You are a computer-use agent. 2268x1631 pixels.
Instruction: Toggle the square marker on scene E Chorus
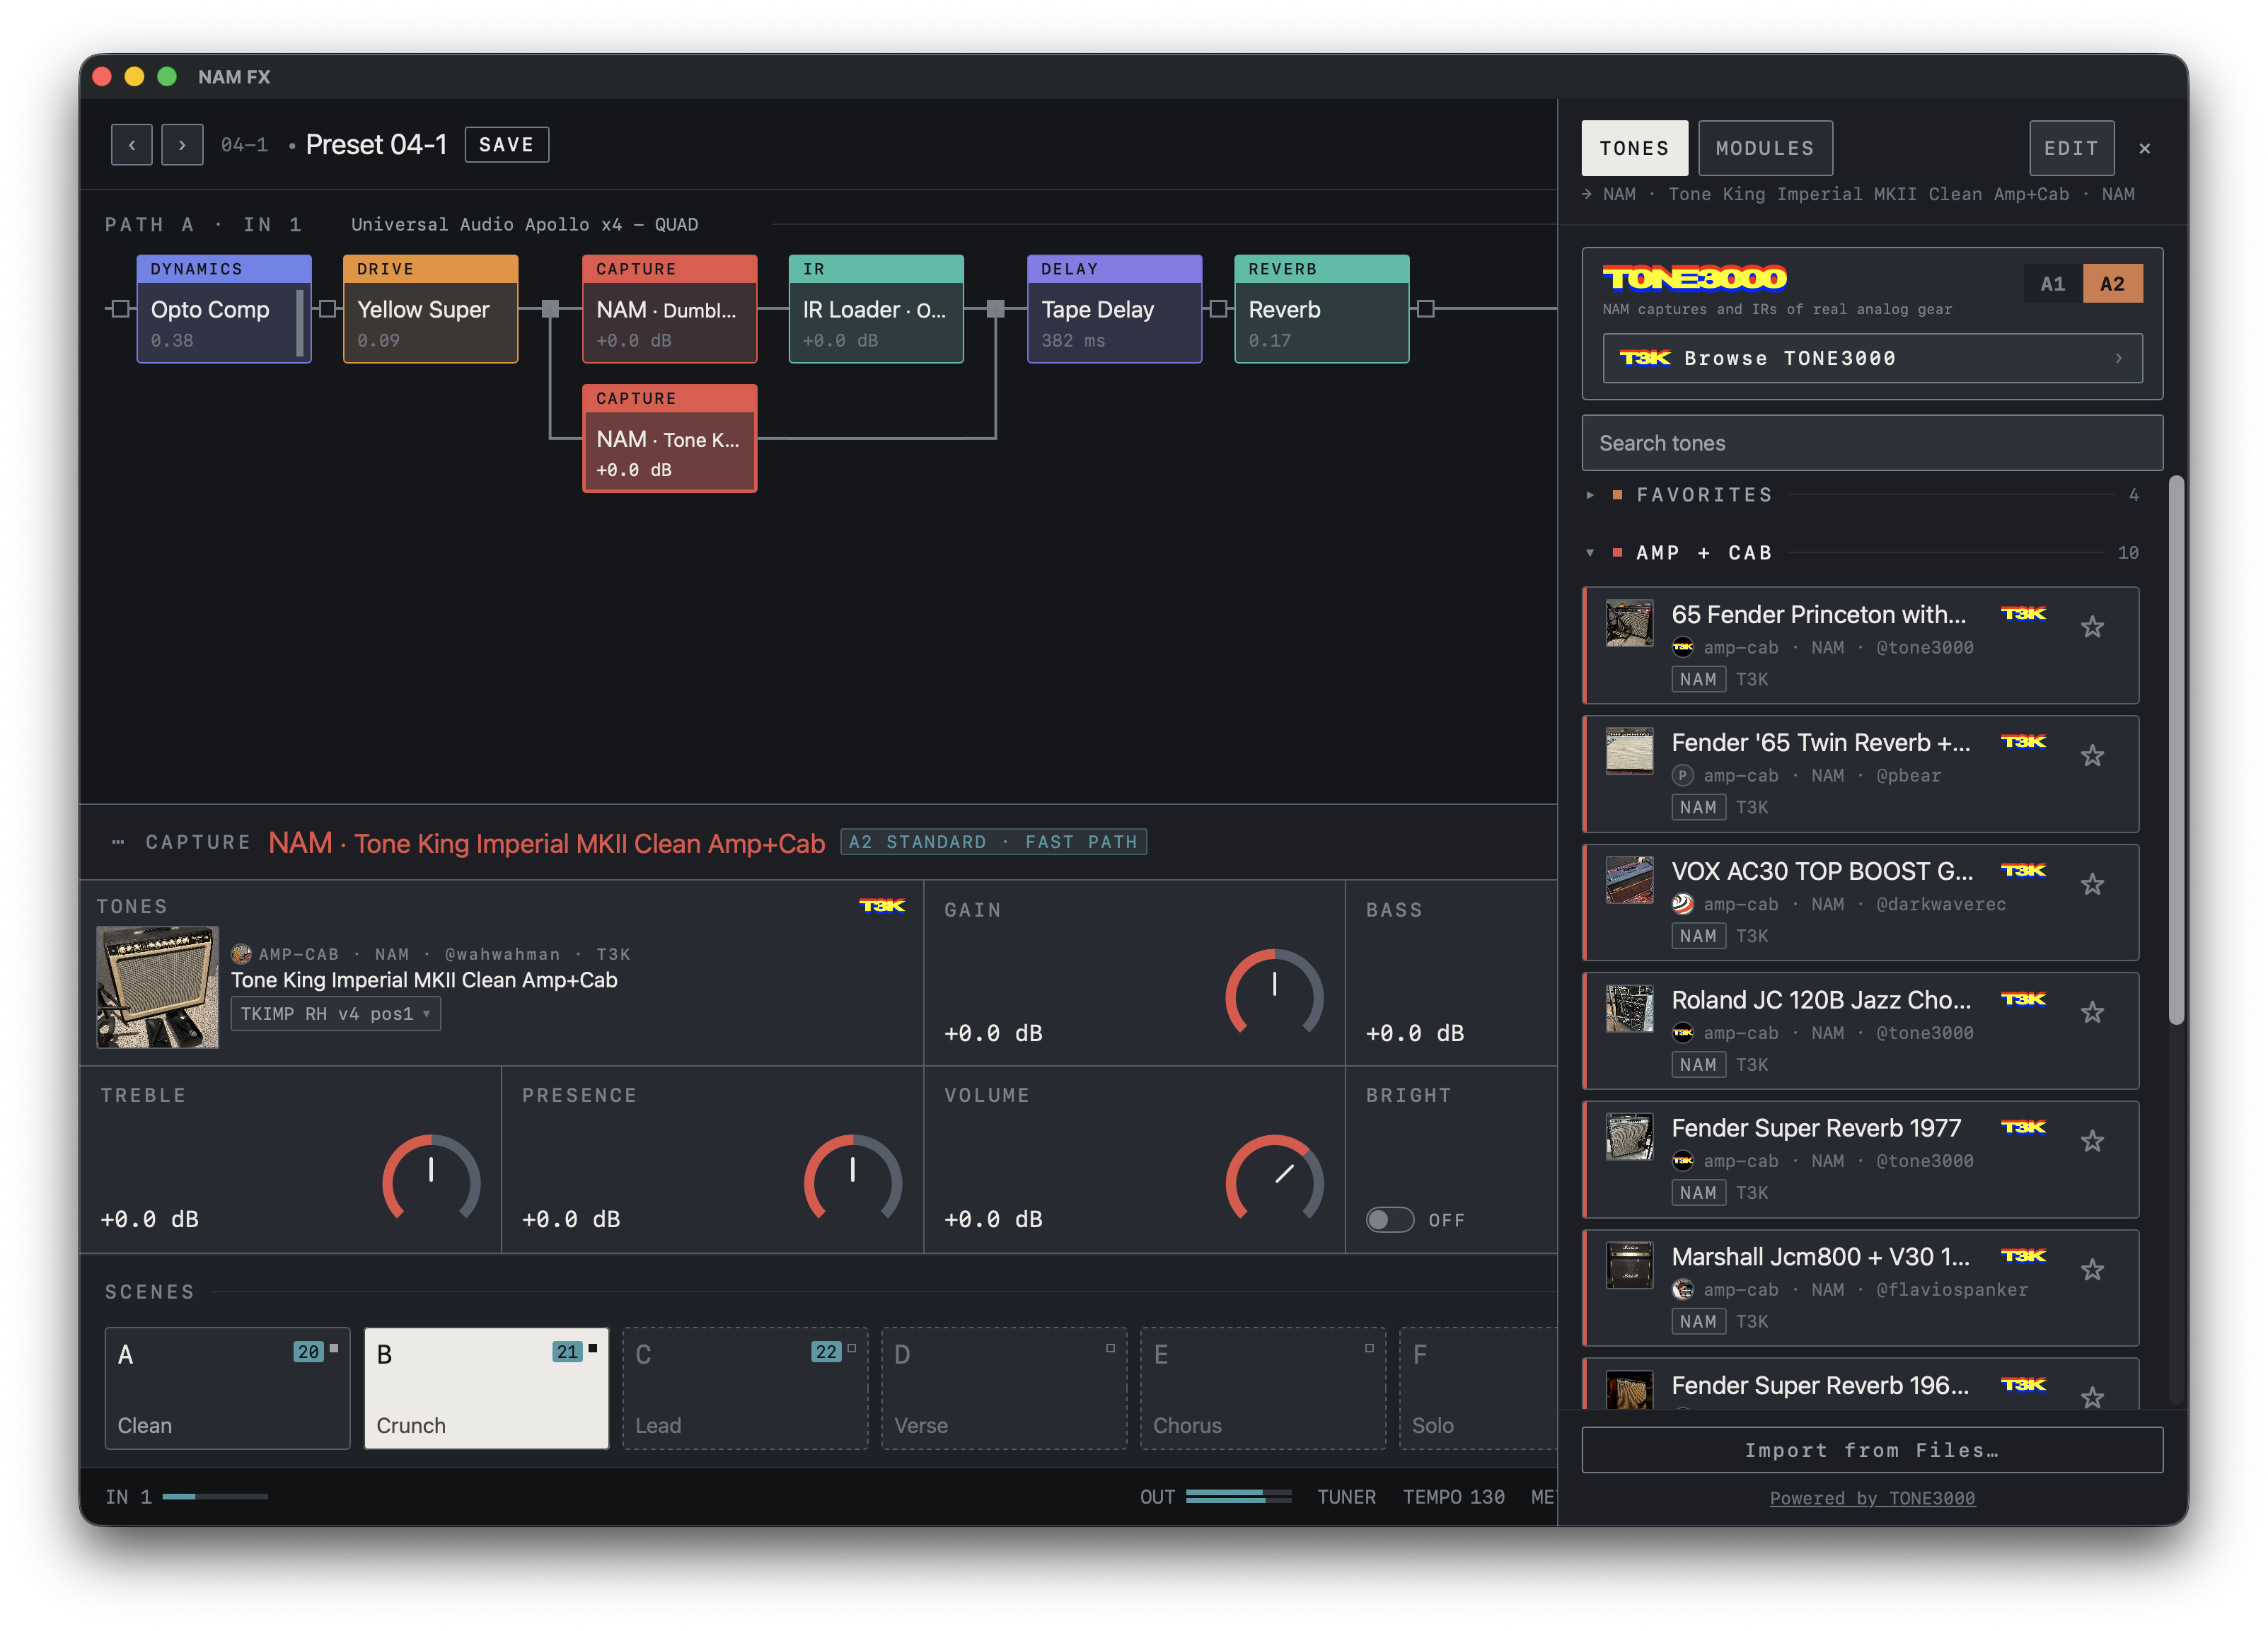(x=1369, y=1349)
